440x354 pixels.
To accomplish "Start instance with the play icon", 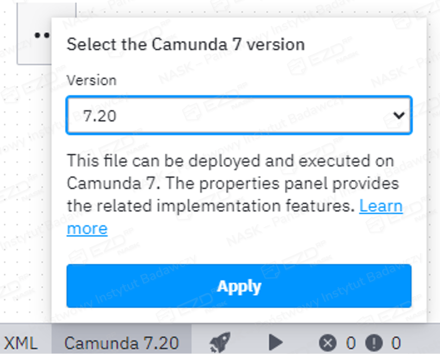I will click(275, 343).
